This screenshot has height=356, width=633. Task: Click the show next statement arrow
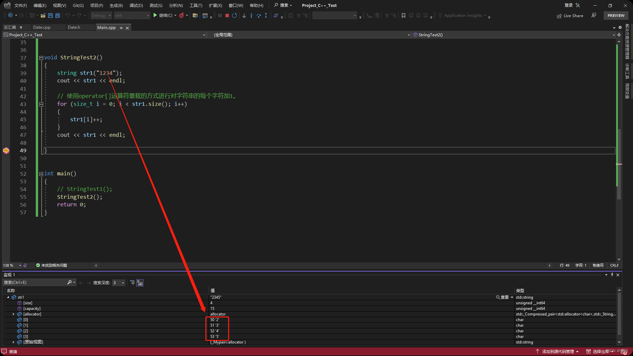(x=244, y=15)
